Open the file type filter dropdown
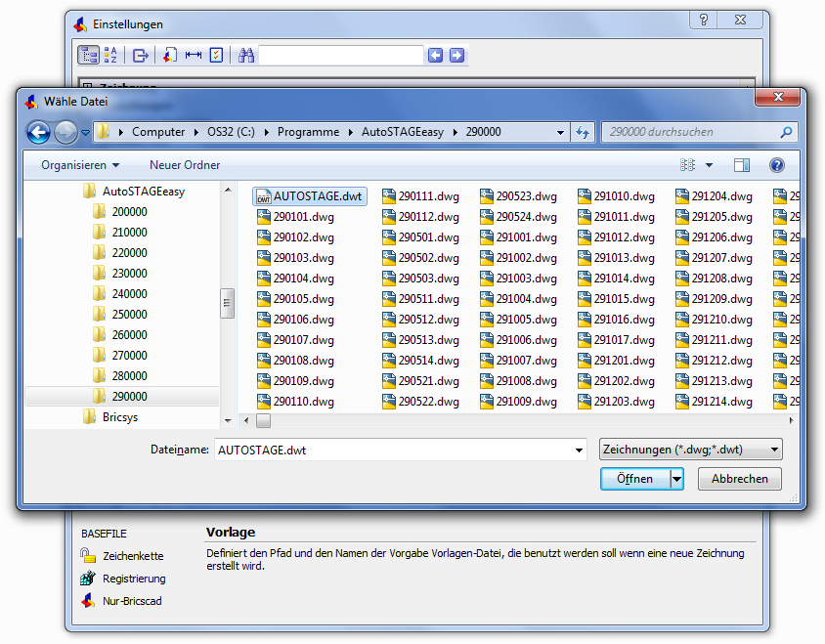The image size is (825, 644). coord(690,450)
